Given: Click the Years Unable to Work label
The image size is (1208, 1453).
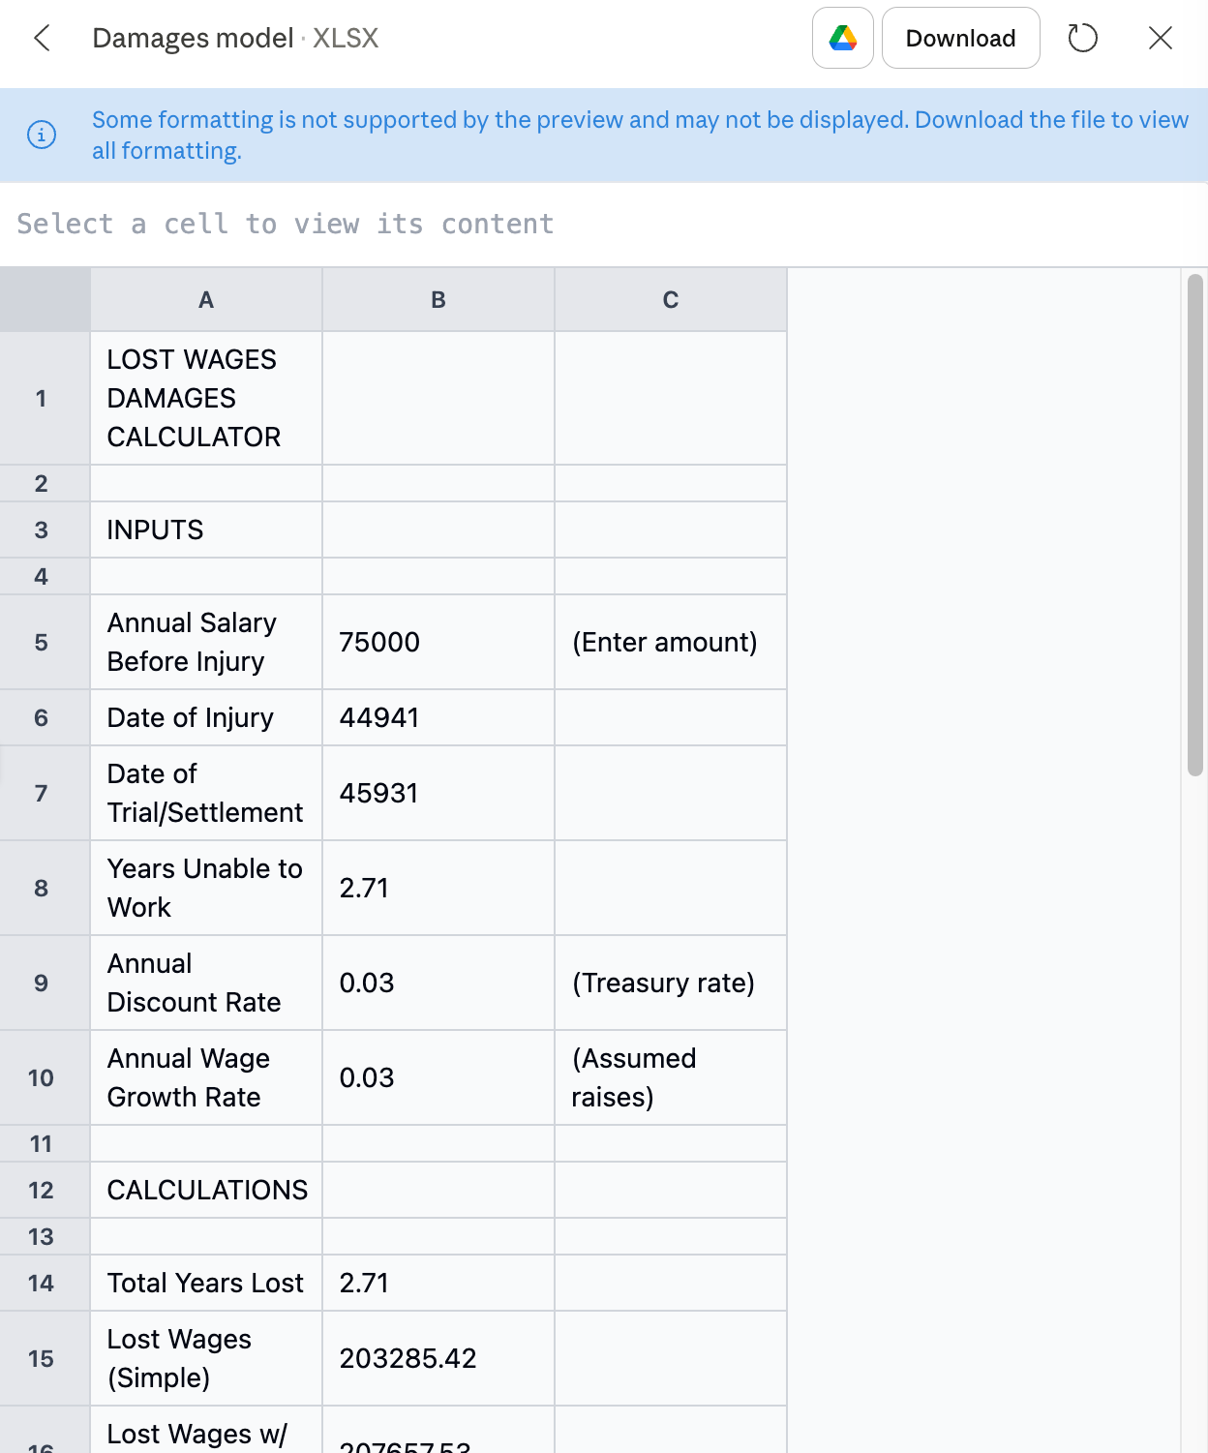Looking at the screenshot, I should pyautogui.click(x=206, y=888).
